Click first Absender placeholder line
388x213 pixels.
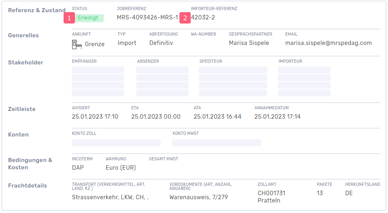(162, 70)
